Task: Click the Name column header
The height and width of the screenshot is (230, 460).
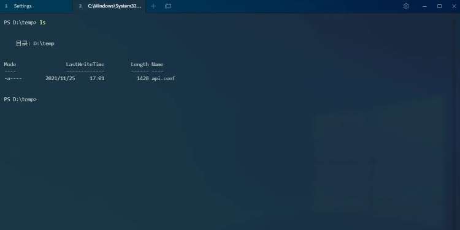Action: point(157,64)
